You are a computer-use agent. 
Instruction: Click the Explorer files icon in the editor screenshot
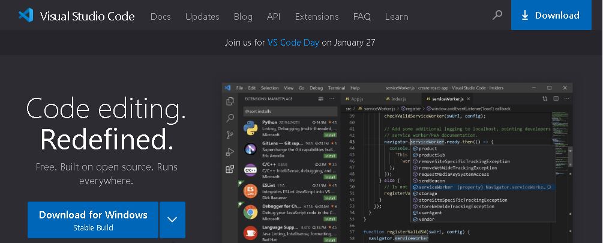[230, 101]
